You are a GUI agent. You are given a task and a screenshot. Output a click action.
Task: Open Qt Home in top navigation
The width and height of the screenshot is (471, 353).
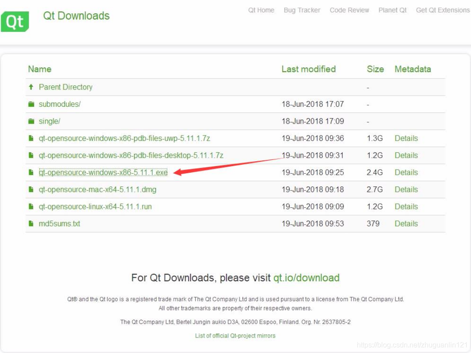point(261,10)
